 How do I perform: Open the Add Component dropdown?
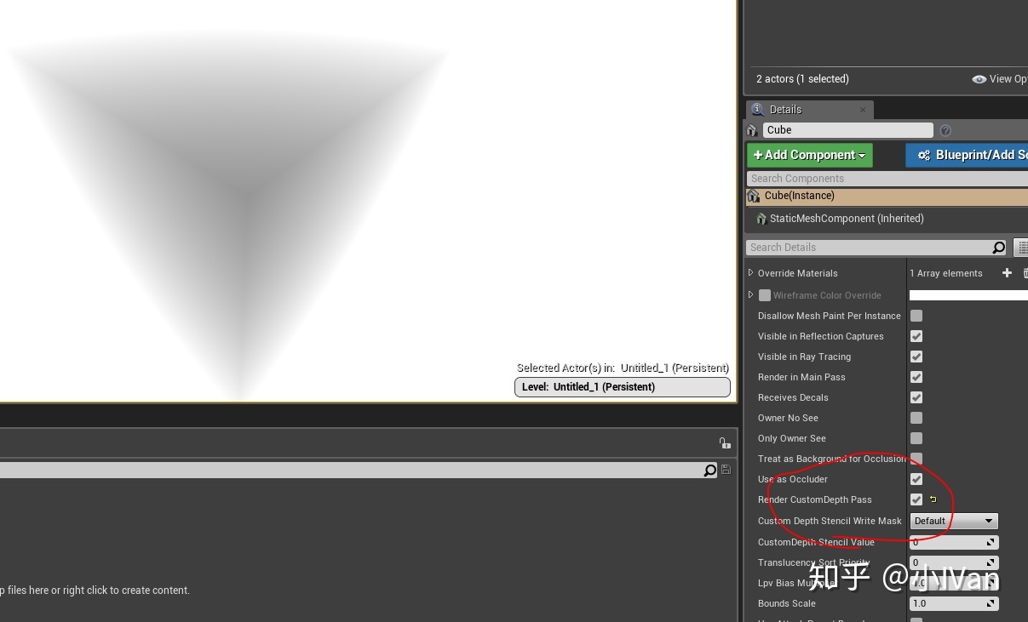[809, 155]
